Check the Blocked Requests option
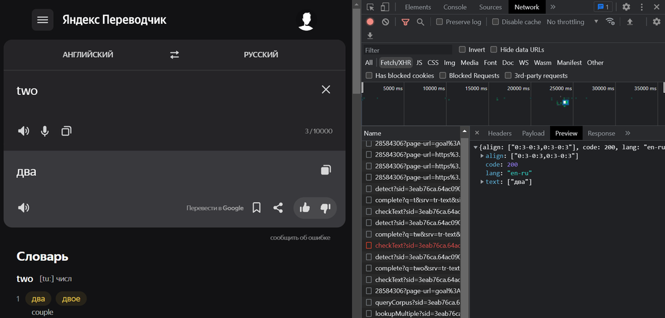The height and width of the screenshot is (318, 665). click(x=443, y=76)
